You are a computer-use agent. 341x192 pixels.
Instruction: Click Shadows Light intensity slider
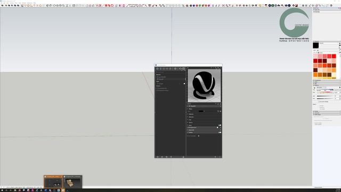325,96
